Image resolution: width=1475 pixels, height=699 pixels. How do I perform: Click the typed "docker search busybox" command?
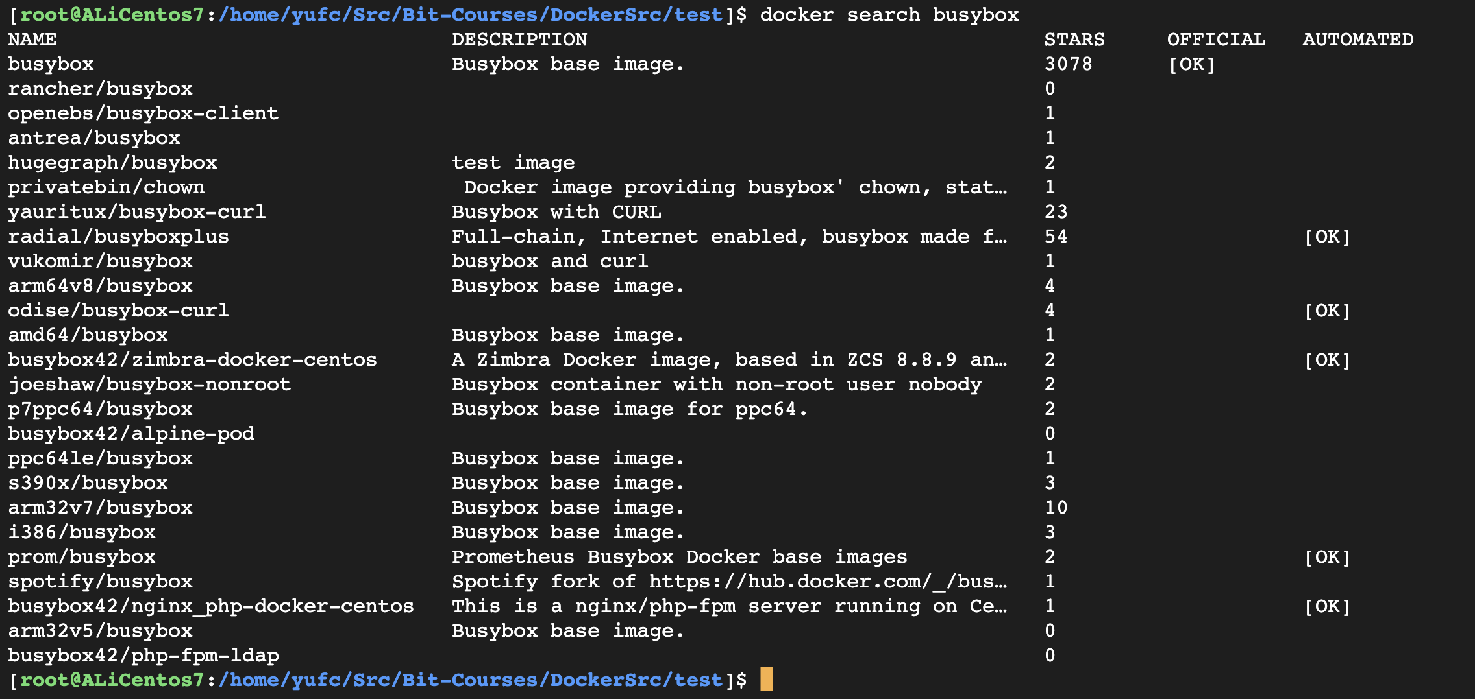889,15
